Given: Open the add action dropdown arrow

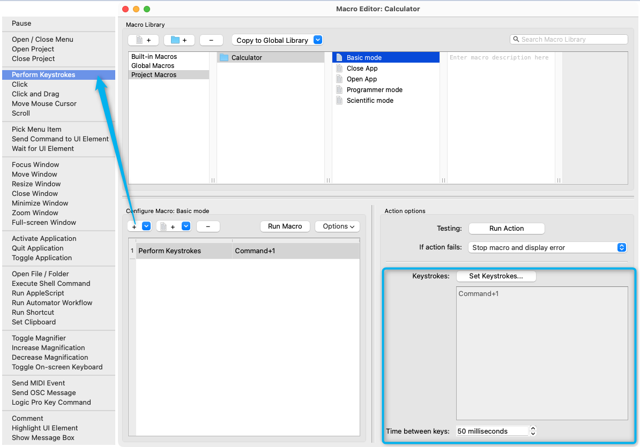Looking at the screenshot, I should tap(146, 226).
